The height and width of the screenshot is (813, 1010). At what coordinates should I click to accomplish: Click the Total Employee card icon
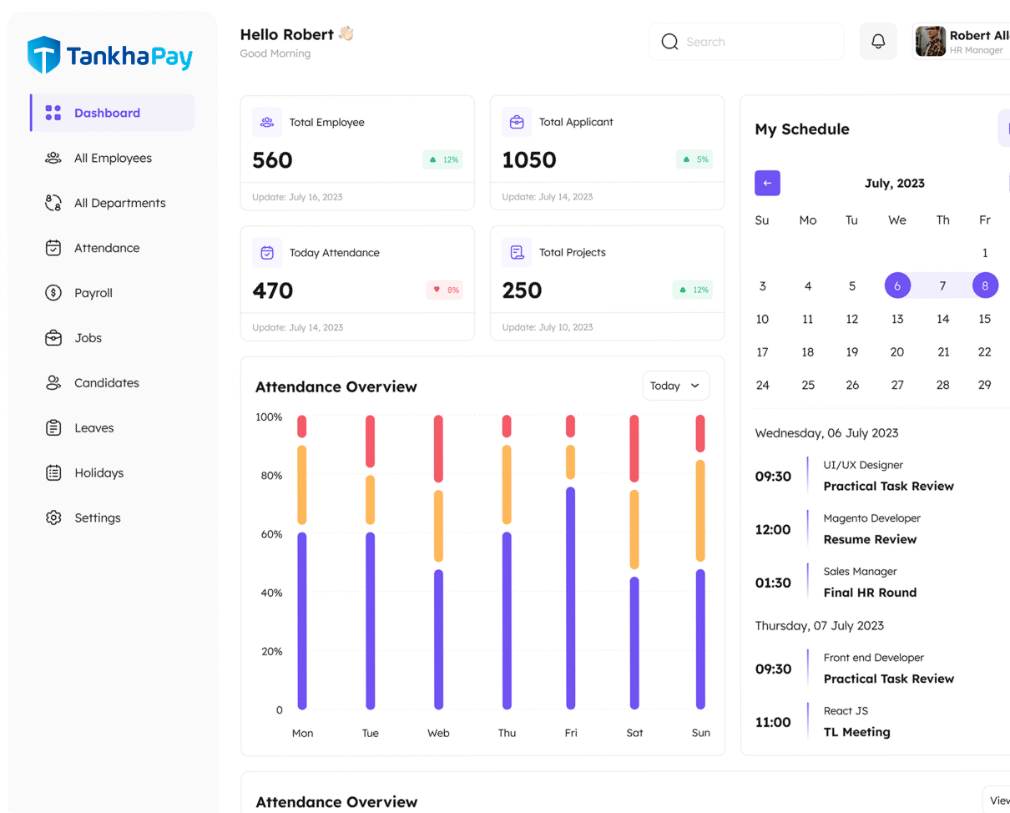(x=267, y=123)
